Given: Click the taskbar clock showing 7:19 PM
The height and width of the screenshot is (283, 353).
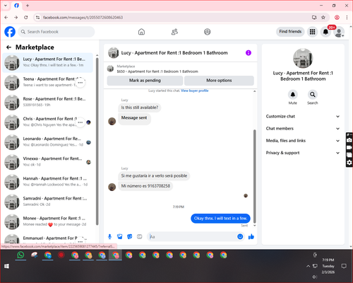Looking at the screenshot, I should tap(328, 260).
